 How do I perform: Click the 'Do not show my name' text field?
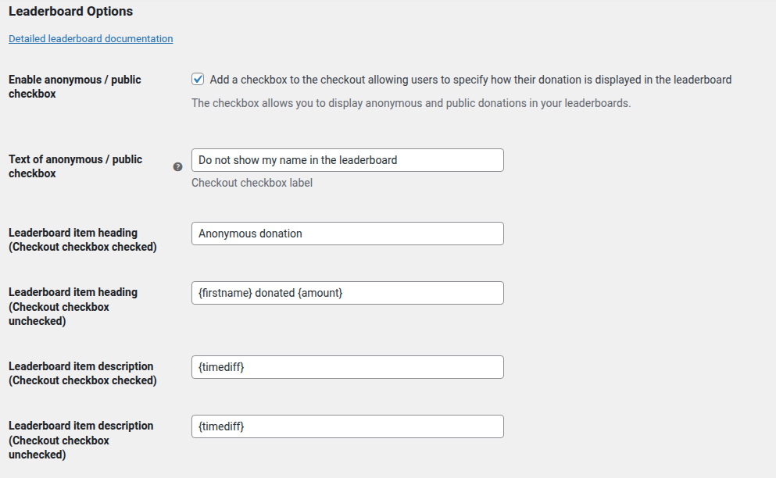click(x=347, y=160)
